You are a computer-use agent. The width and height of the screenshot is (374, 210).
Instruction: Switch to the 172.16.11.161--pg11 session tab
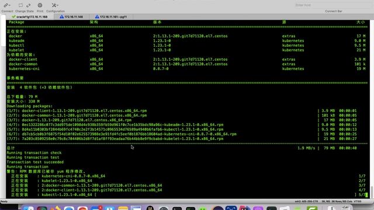pos(111,17)
